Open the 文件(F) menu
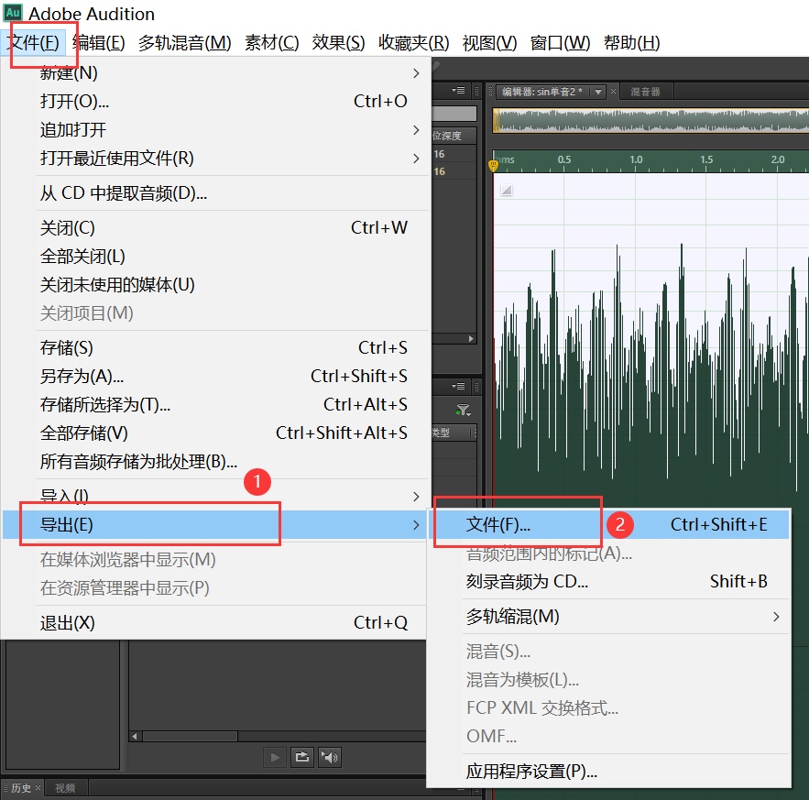This screenshot has width=809, height=800. click(x=33, y=43)
